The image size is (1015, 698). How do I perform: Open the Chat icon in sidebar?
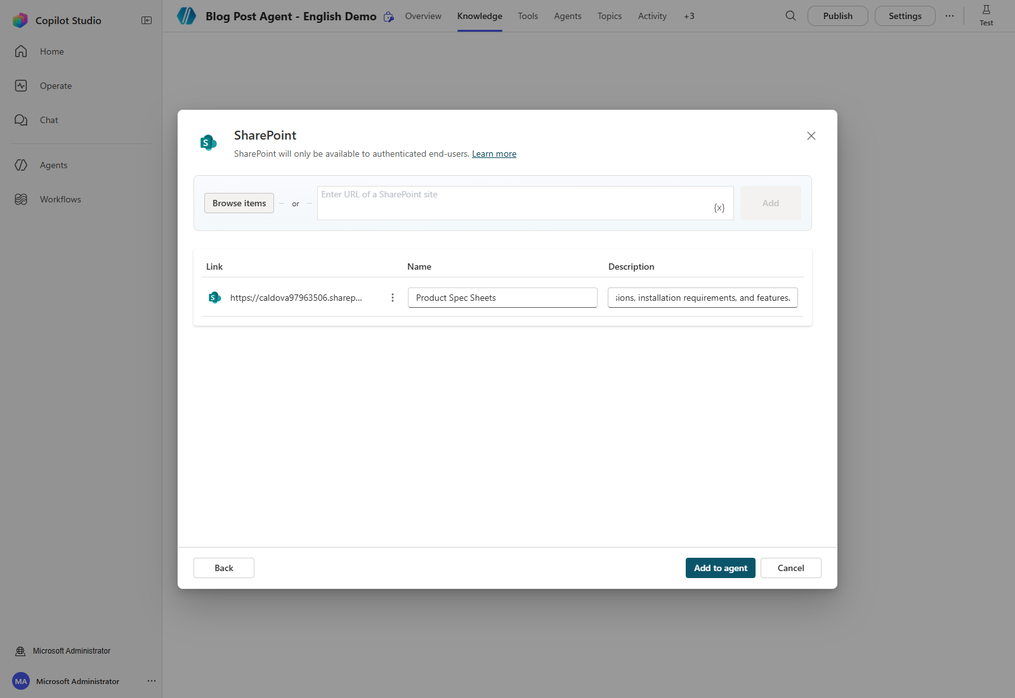pyautogui.click(x=21, y=120)
